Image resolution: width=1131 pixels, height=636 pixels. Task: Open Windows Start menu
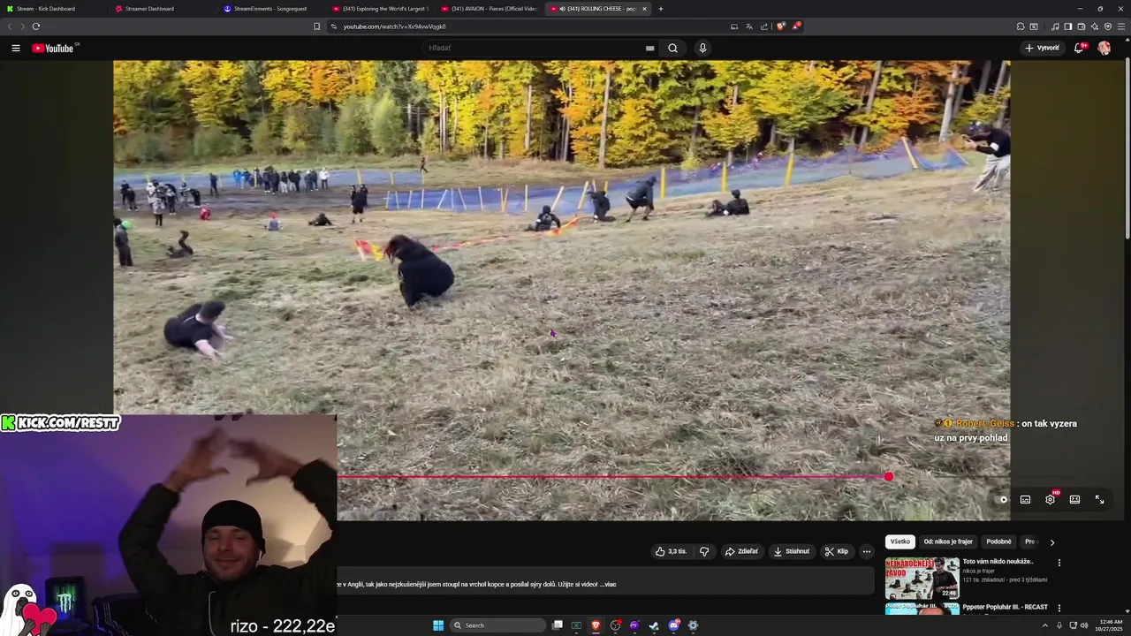[438, 625]
